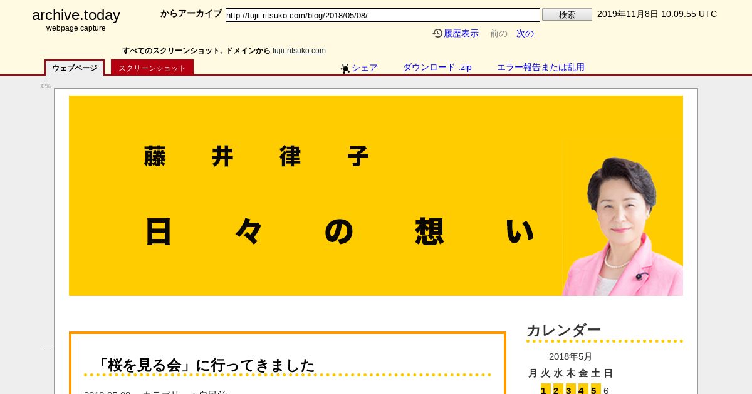Image resolution: width=752 pixels, height=394 pixels.
Task: Click the シェア share link
Action: click(x=364, y=68)
